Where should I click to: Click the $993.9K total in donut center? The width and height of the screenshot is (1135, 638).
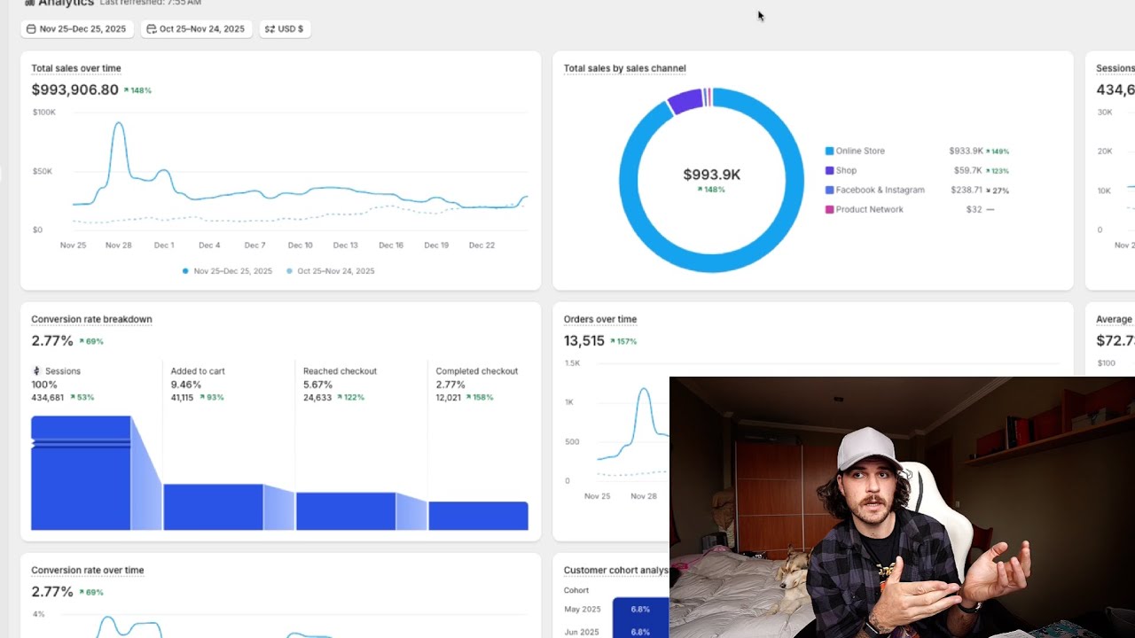[x=712, y=175]
